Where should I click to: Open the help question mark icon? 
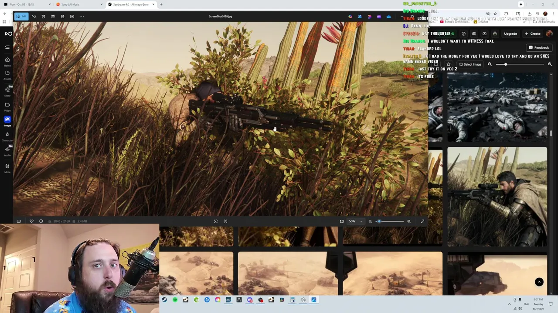pyautogui.click(x=463, y=33)
